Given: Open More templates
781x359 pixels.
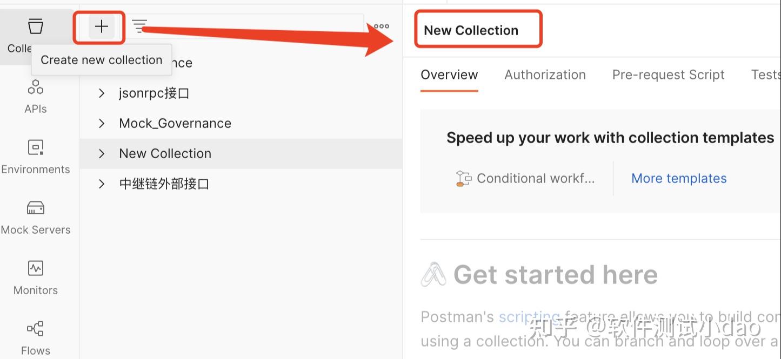Looking at the screenshot, I should [x=679, y=178].
